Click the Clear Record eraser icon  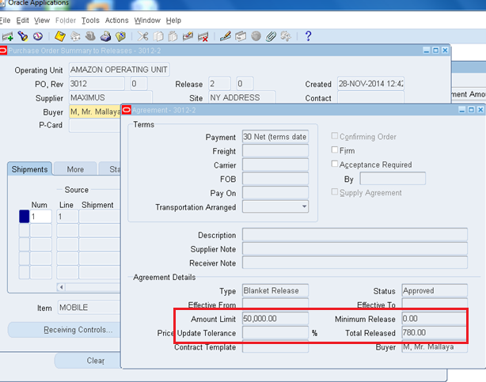click(x=188, y=36)
